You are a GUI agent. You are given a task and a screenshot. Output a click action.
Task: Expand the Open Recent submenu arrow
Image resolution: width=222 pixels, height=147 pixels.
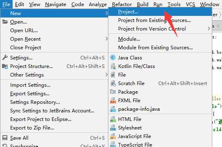point(106,39)
